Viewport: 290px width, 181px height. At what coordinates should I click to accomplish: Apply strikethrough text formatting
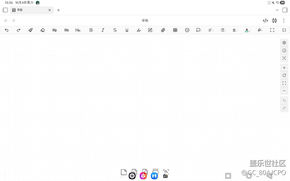(115, 30)
